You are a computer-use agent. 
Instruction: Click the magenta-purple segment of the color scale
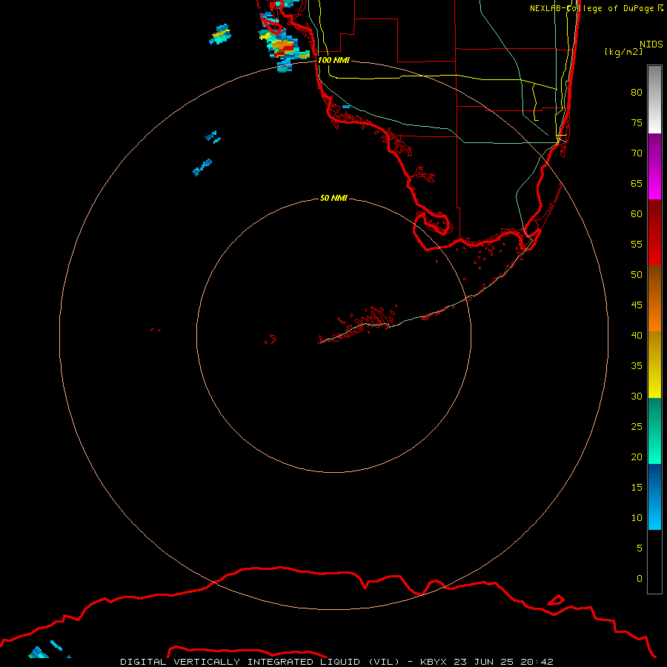[654, 166]
